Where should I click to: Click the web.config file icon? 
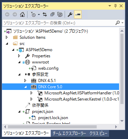34,68
